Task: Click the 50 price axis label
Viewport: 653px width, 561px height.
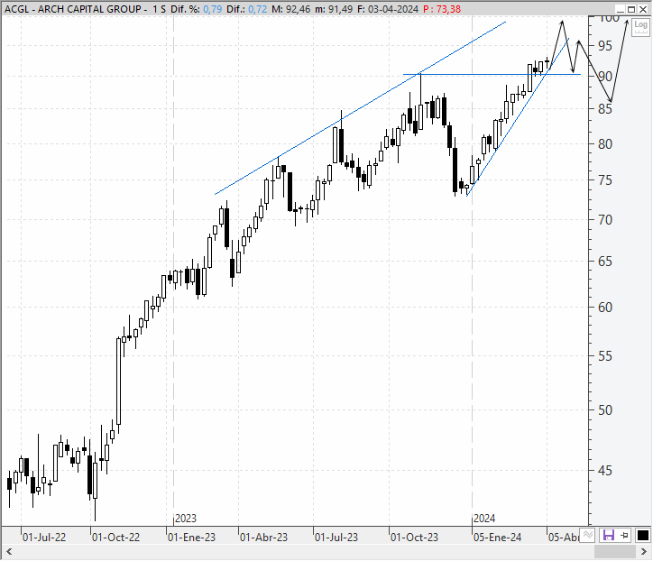Action: coord(605,410)
